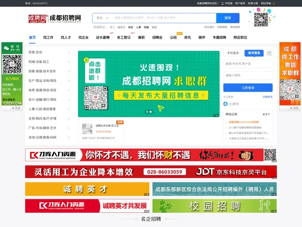Screen dimensions: 302x227
Task: Open the 附近职位 navigation item
Action: pyautogui.click(x=240, y=37)
